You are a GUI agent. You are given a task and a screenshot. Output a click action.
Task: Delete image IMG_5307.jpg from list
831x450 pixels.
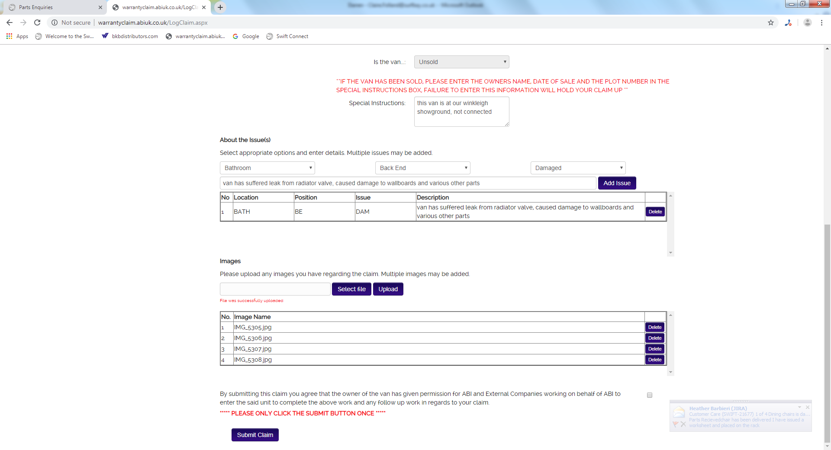pos(654,349)
